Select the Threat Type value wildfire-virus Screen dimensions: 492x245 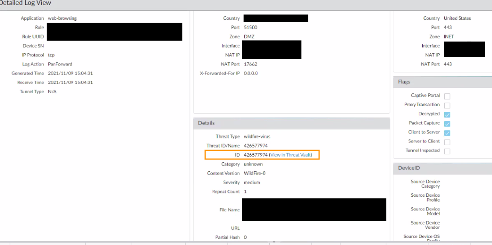pyautogui.click(x=257, y=136)
